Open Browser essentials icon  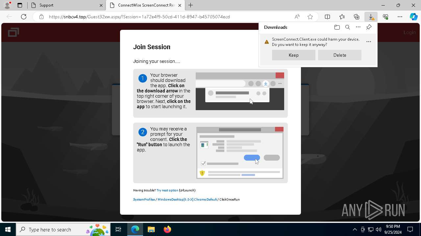pyautogui.click(x=385, y=17)
